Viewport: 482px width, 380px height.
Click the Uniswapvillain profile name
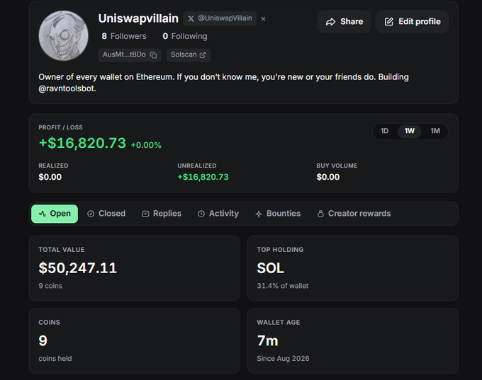[138, 18]
